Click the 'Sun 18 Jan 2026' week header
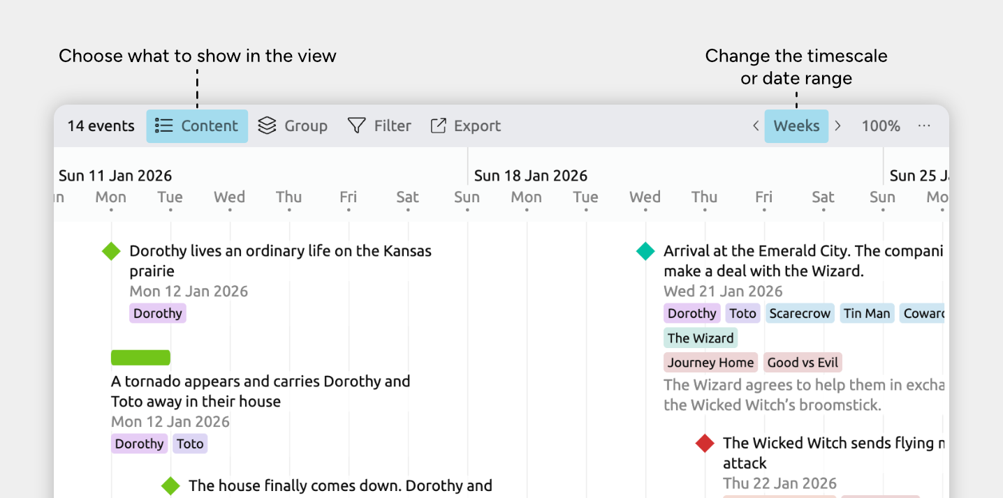The image size is (1003, 498). [531, 175]
